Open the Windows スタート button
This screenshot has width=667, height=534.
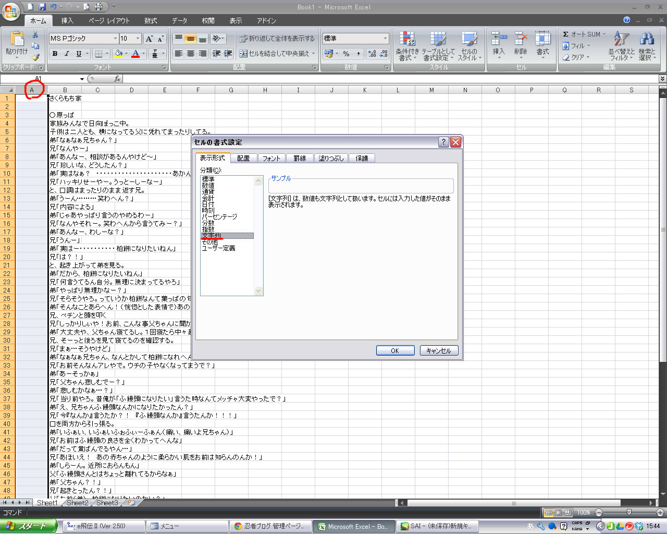28,526
